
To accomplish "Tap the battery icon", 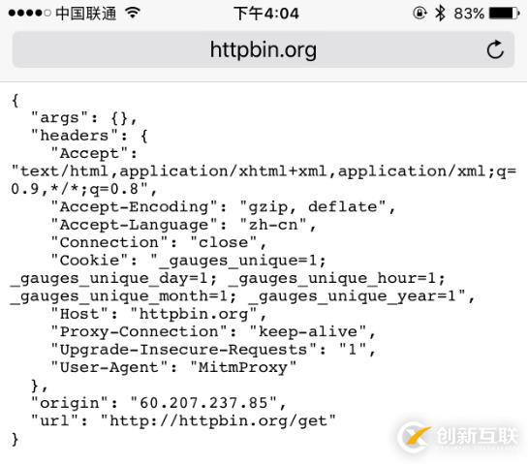I will click(x=504, y=14).
